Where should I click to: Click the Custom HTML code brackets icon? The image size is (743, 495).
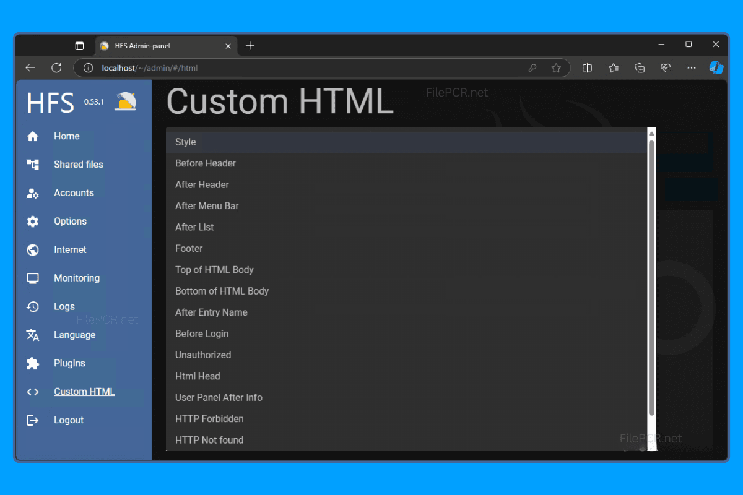(x=33, y=392)
